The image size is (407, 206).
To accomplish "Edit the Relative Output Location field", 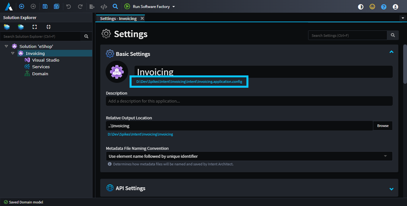I will 239,126.
